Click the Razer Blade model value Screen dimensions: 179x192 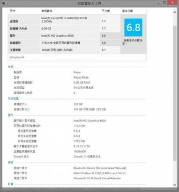point(81,78)
